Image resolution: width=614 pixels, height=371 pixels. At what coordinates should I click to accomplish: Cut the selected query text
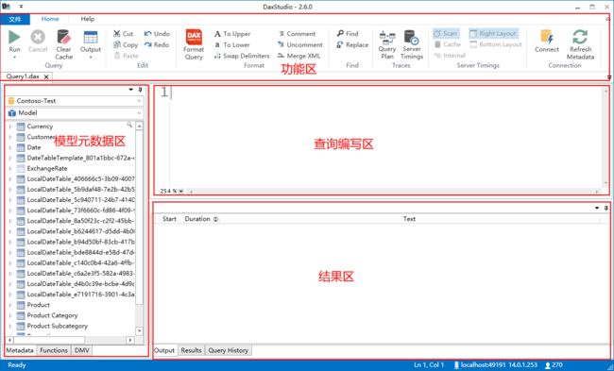pos(123,34)
